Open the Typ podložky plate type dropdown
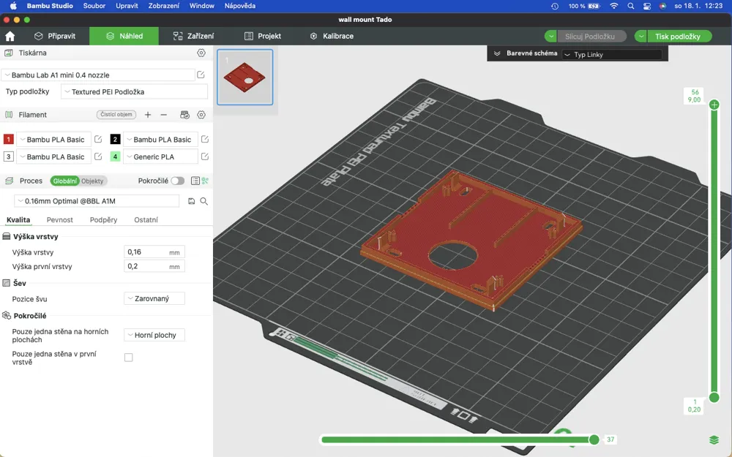Viewport: 732px width, 457px height. point(134,92)
